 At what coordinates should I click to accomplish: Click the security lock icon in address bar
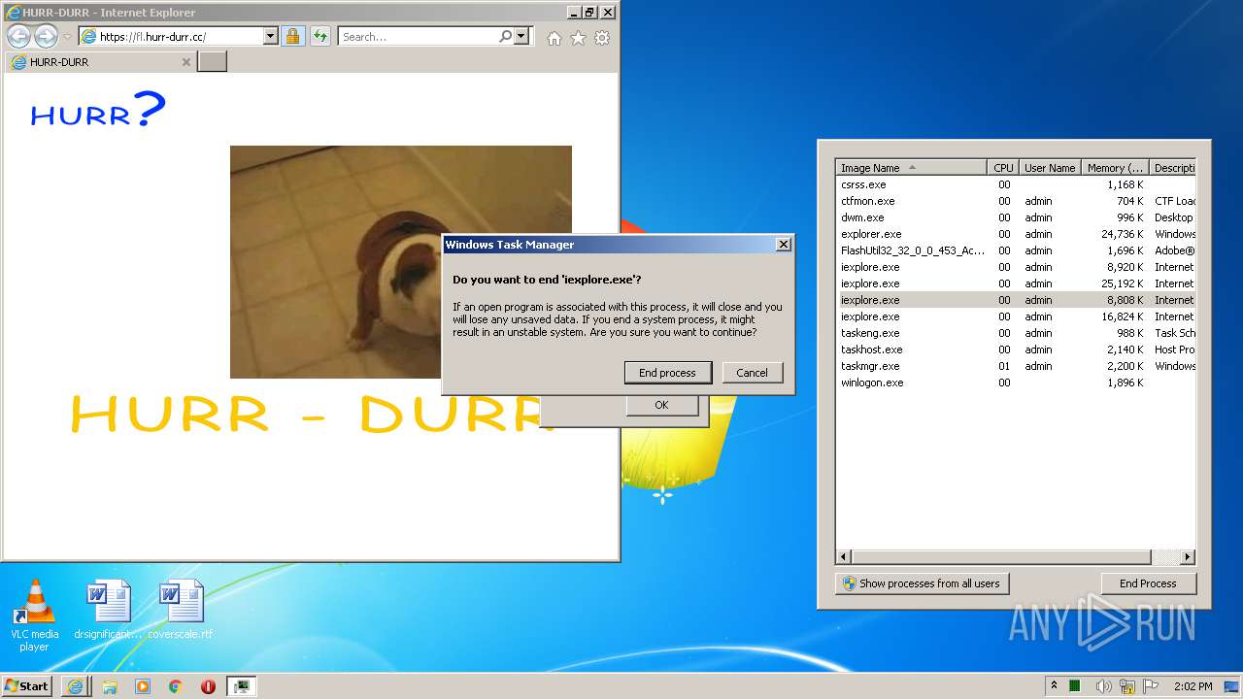[292, 37]
